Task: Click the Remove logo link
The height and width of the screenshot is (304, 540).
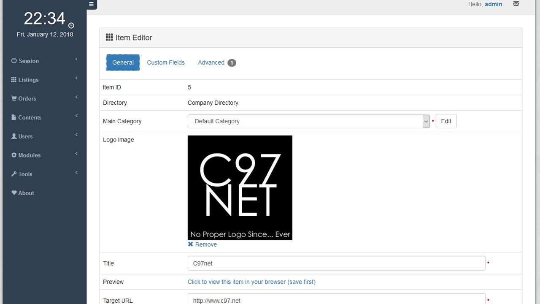Action: pos(206,244)
